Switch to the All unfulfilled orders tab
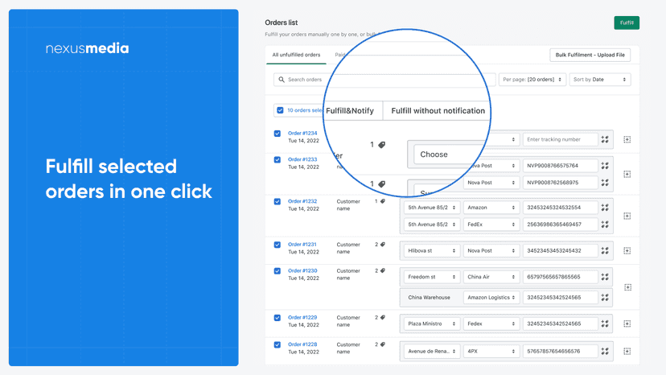This screenshot has width=666, height=375. [x=296, y=55]
